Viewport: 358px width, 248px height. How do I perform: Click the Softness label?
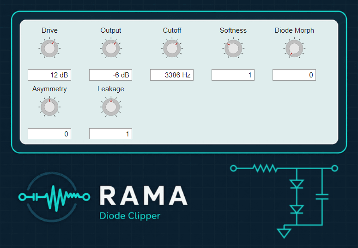click(233, 30)
